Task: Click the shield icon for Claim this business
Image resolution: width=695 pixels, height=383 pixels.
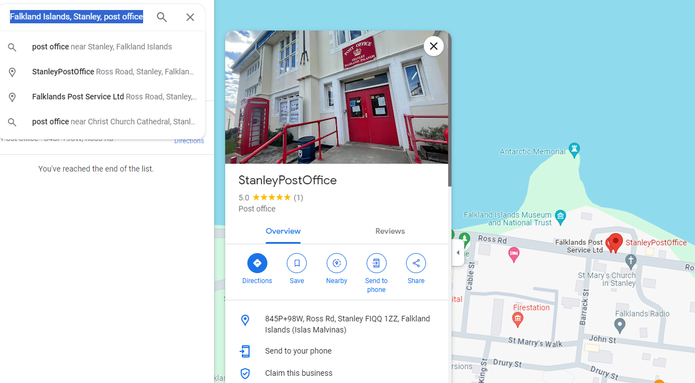Action: pyautogui.click(x=245, y=373)
